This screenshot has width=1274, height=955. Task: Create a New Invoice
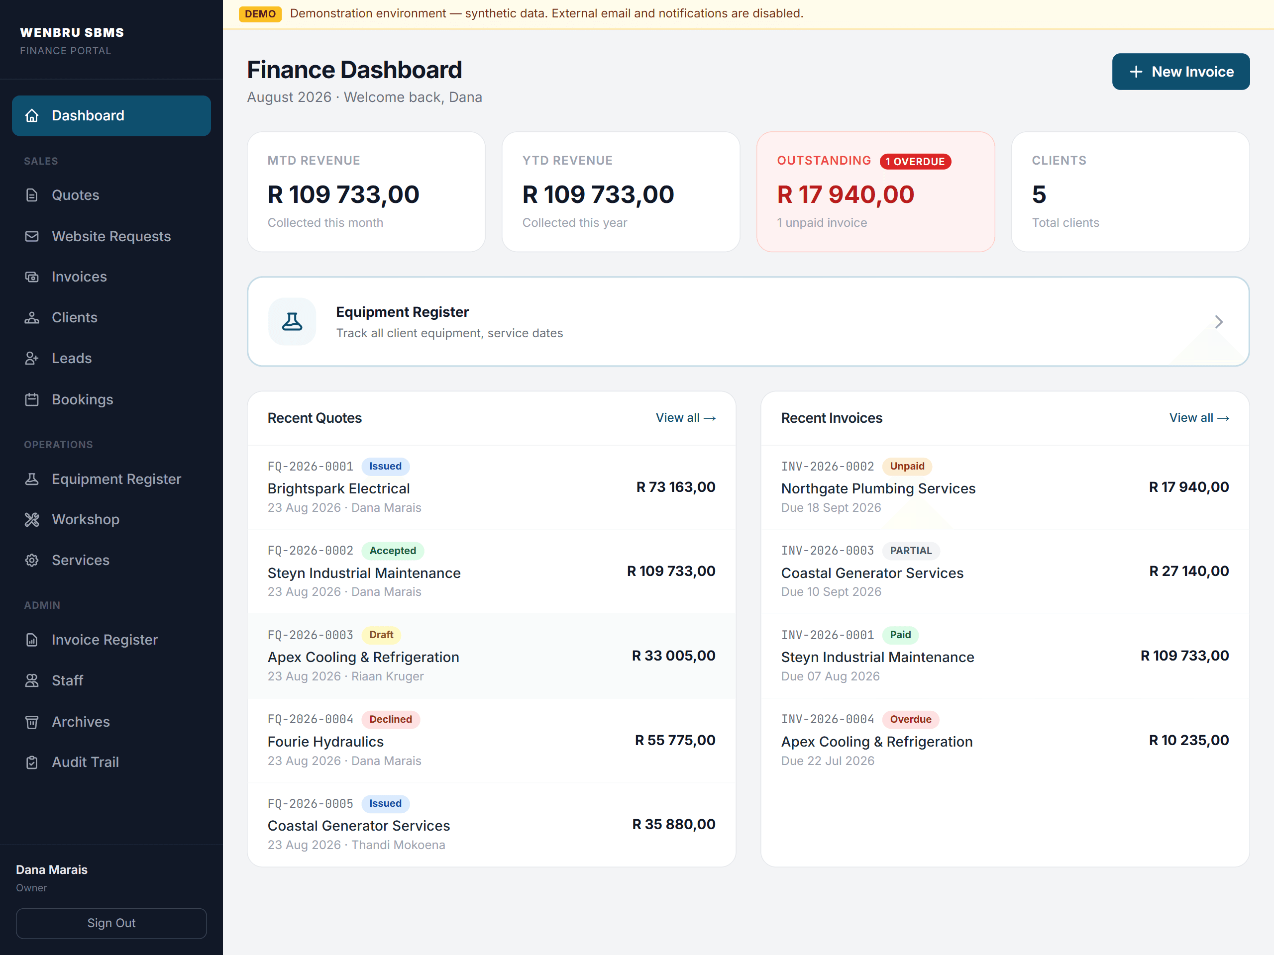[1181, 72]
